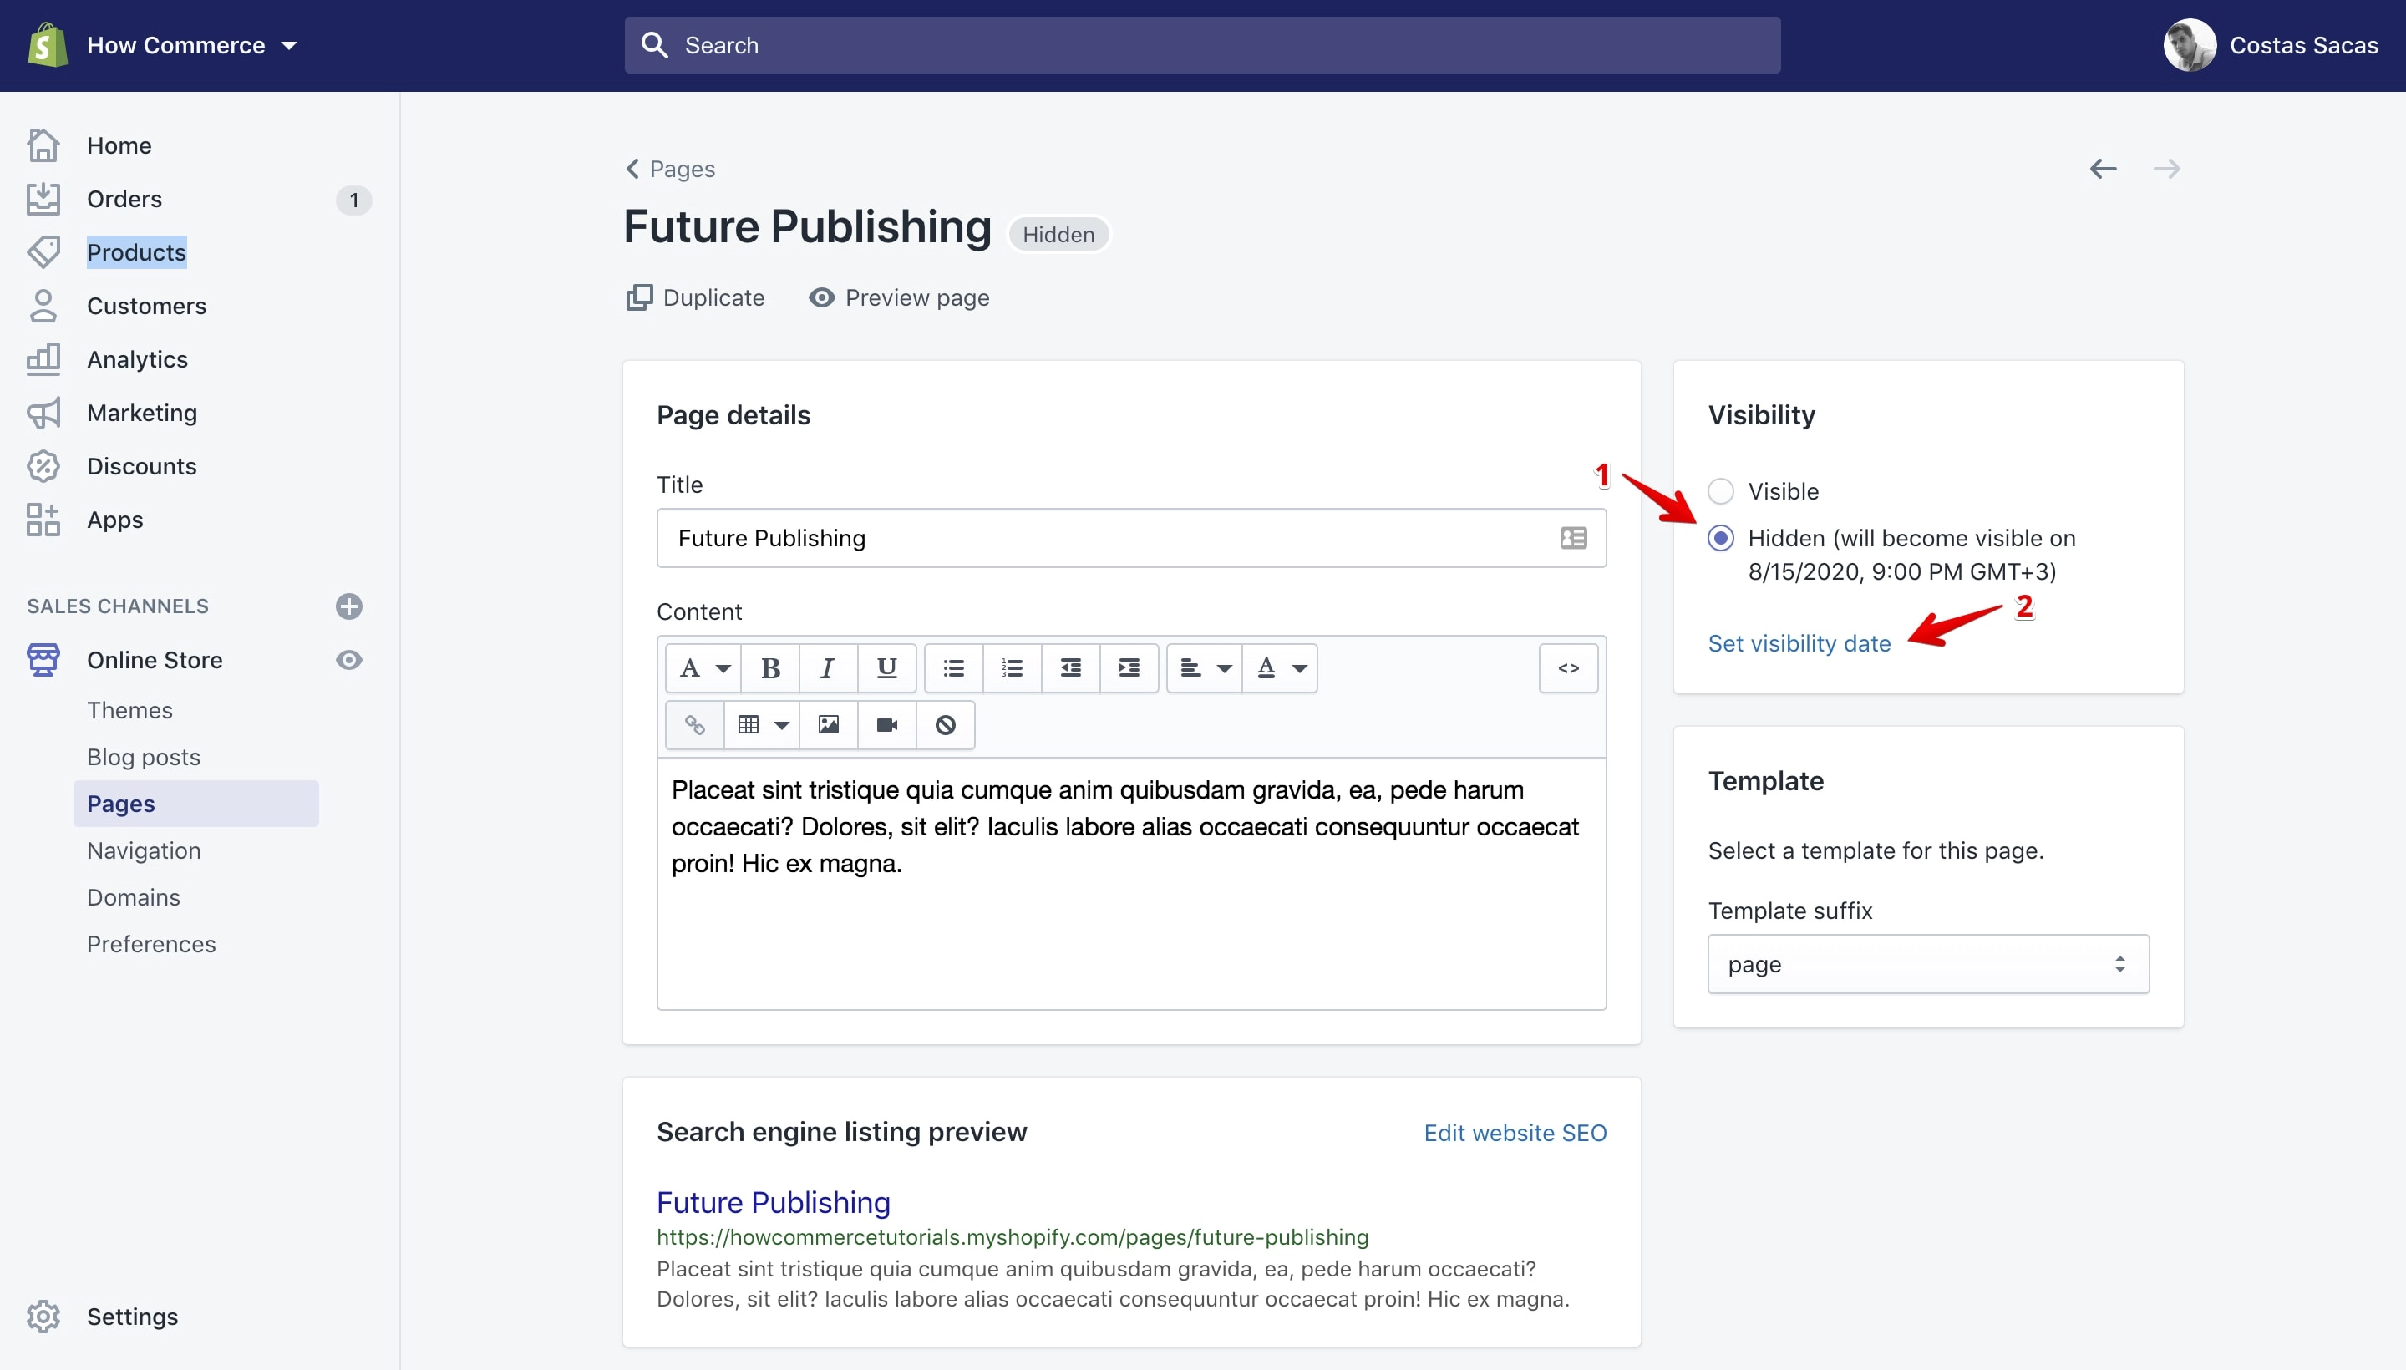Open the text color picker
The width and height of the screenshot is (2406, 1370).
[1281, 668]
